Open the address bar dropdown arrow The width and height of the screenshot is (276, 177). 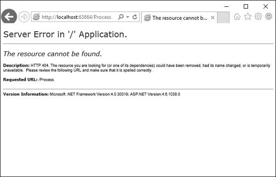(x=127, y=17)
